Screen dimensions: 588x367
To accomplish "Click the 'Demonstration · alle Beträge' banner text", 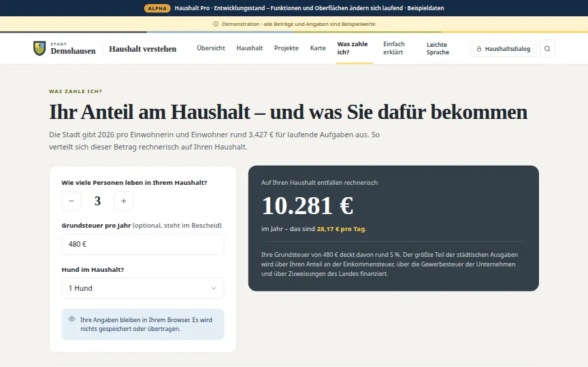I will [299, 24].
